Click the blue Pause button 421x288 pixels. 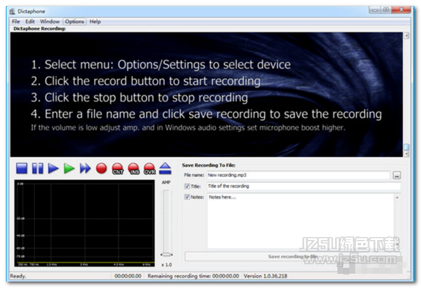[x=37, y=168]
